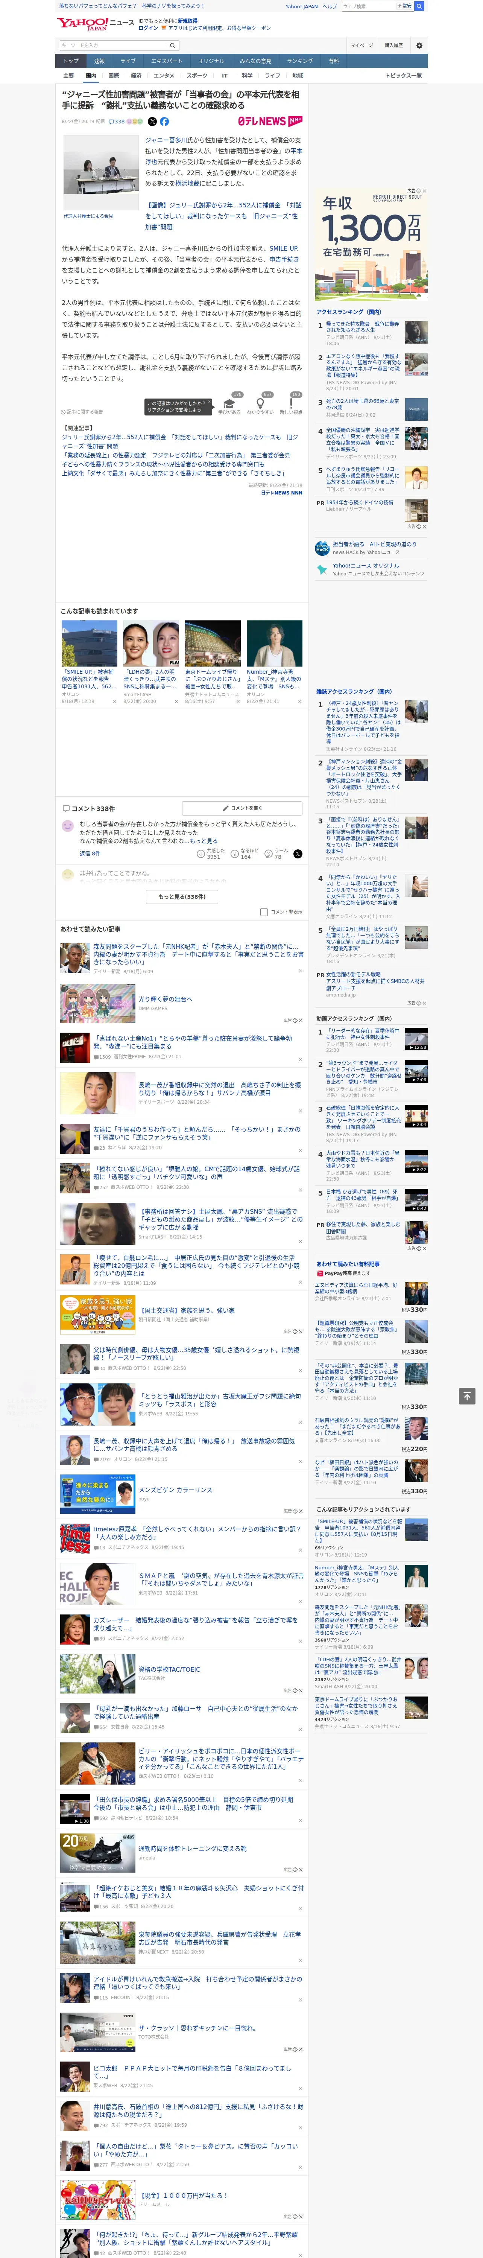Click the blue web search button
The width and height of the screenshot is (483, 2258).
click(x=419, y=6)
